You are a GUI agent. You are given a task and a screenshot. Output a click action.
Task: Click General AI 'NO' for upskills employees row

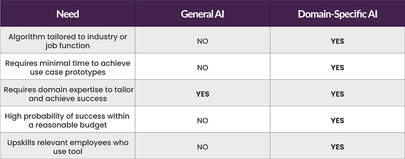(x=203, y=147)
